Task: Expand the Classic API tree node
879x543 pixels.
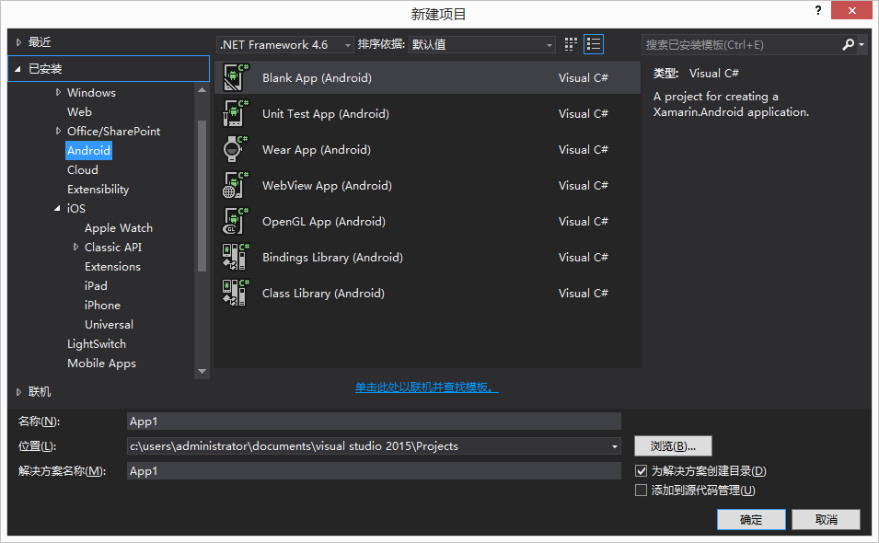Action: point(75,248)
